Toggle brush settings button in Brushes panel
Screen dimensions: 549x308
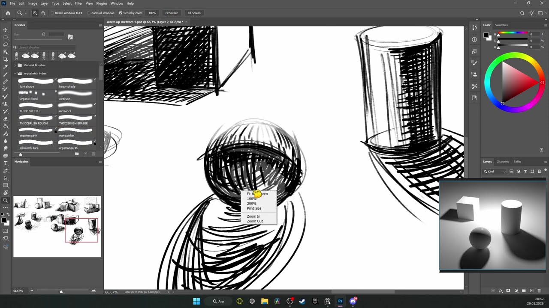70,37
